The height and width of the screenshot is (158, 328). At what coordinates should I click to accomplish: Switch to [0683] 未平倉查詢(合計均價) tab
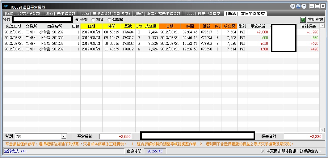tap(105, 14)
